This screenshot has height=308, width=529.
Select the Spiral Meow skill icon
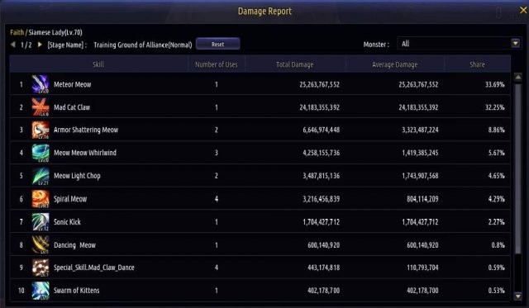pos(41,199)
